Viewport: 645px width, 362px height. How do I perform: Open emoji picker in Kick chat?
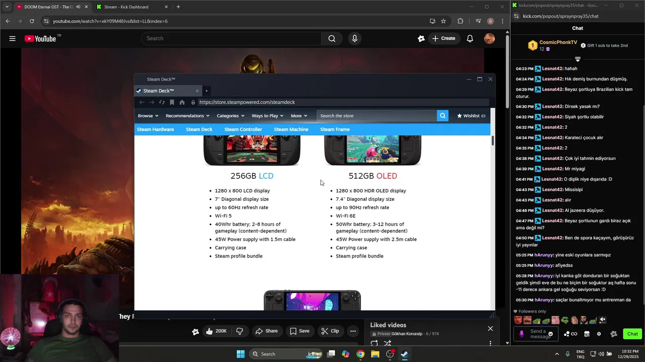tap(550, 334)
